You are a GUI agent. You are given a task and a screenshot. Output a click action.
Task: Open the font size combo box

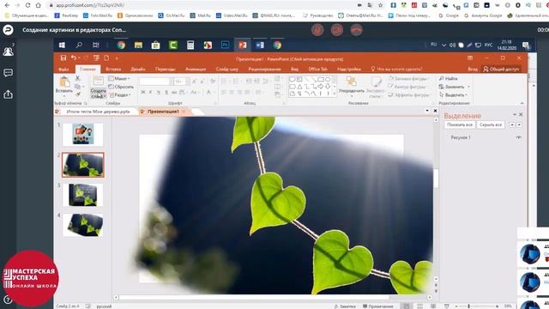[182, 82]
